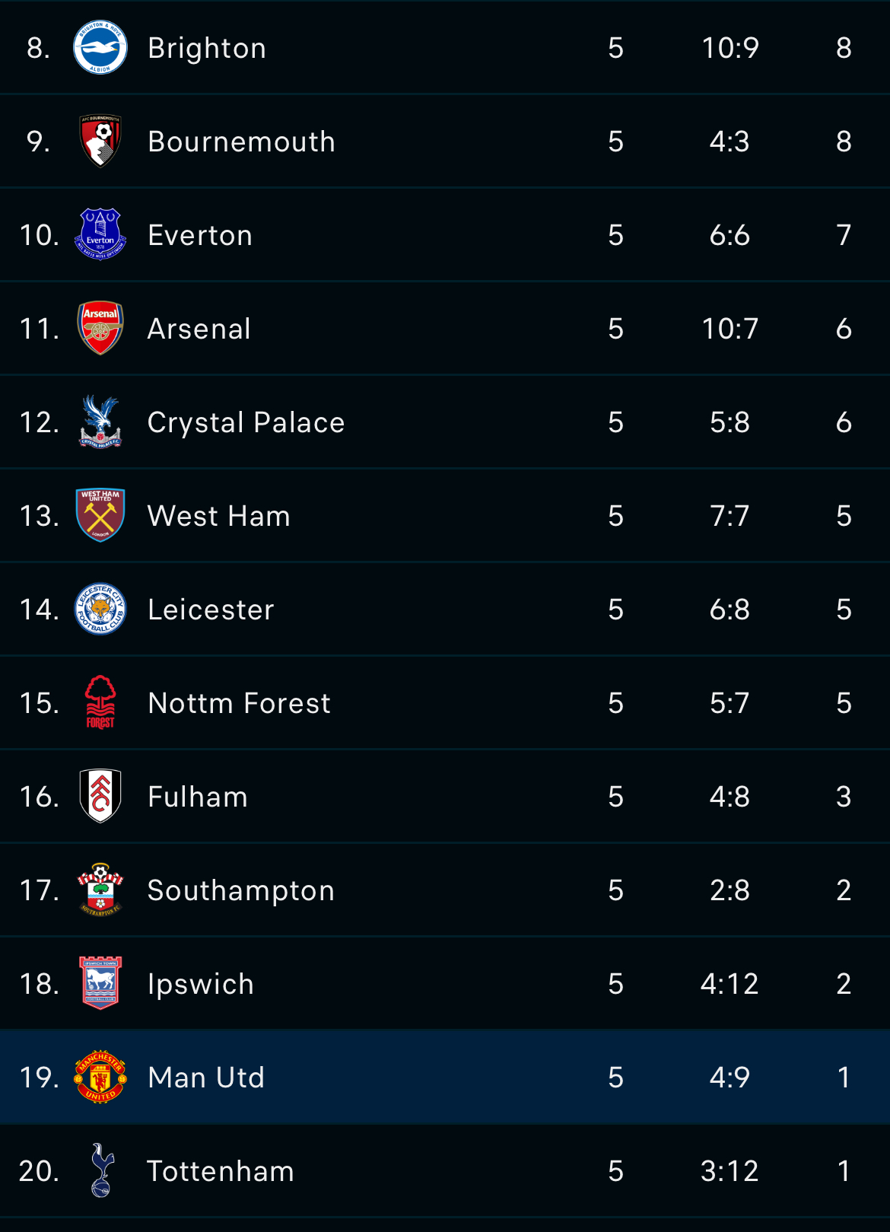Tap the Southampton club crest

(100, 890)
